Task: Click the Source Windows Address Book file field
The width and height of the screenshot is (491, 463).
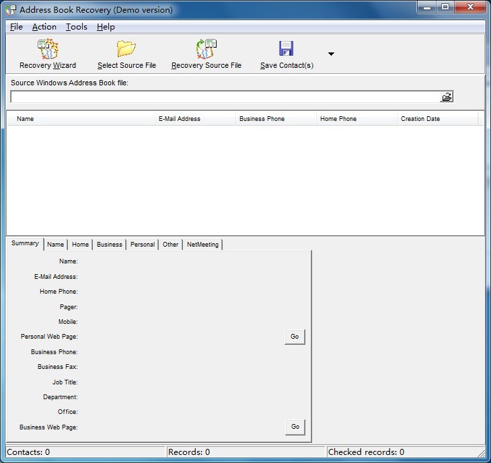Action: coord(225,97)
